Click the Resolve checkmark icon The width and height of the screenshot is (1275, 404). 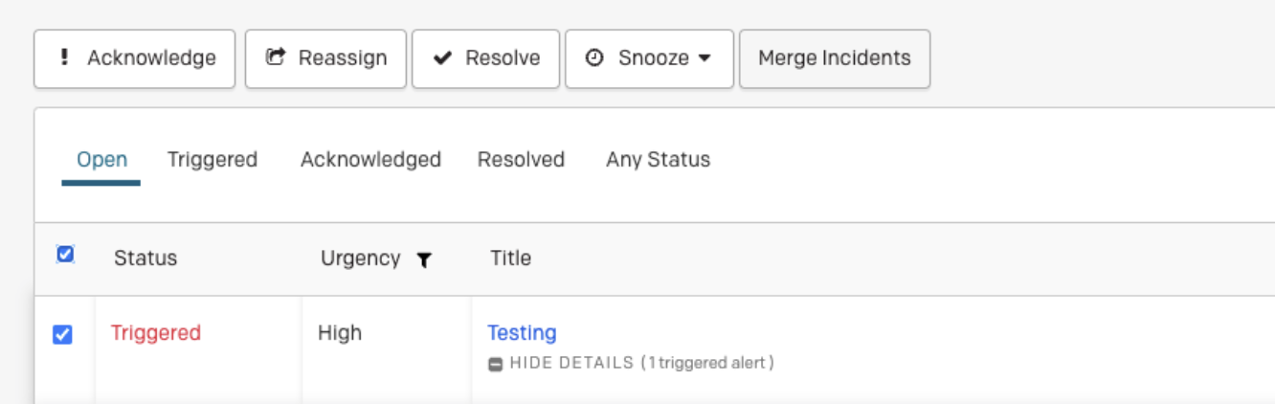click(x=442, y=58)
